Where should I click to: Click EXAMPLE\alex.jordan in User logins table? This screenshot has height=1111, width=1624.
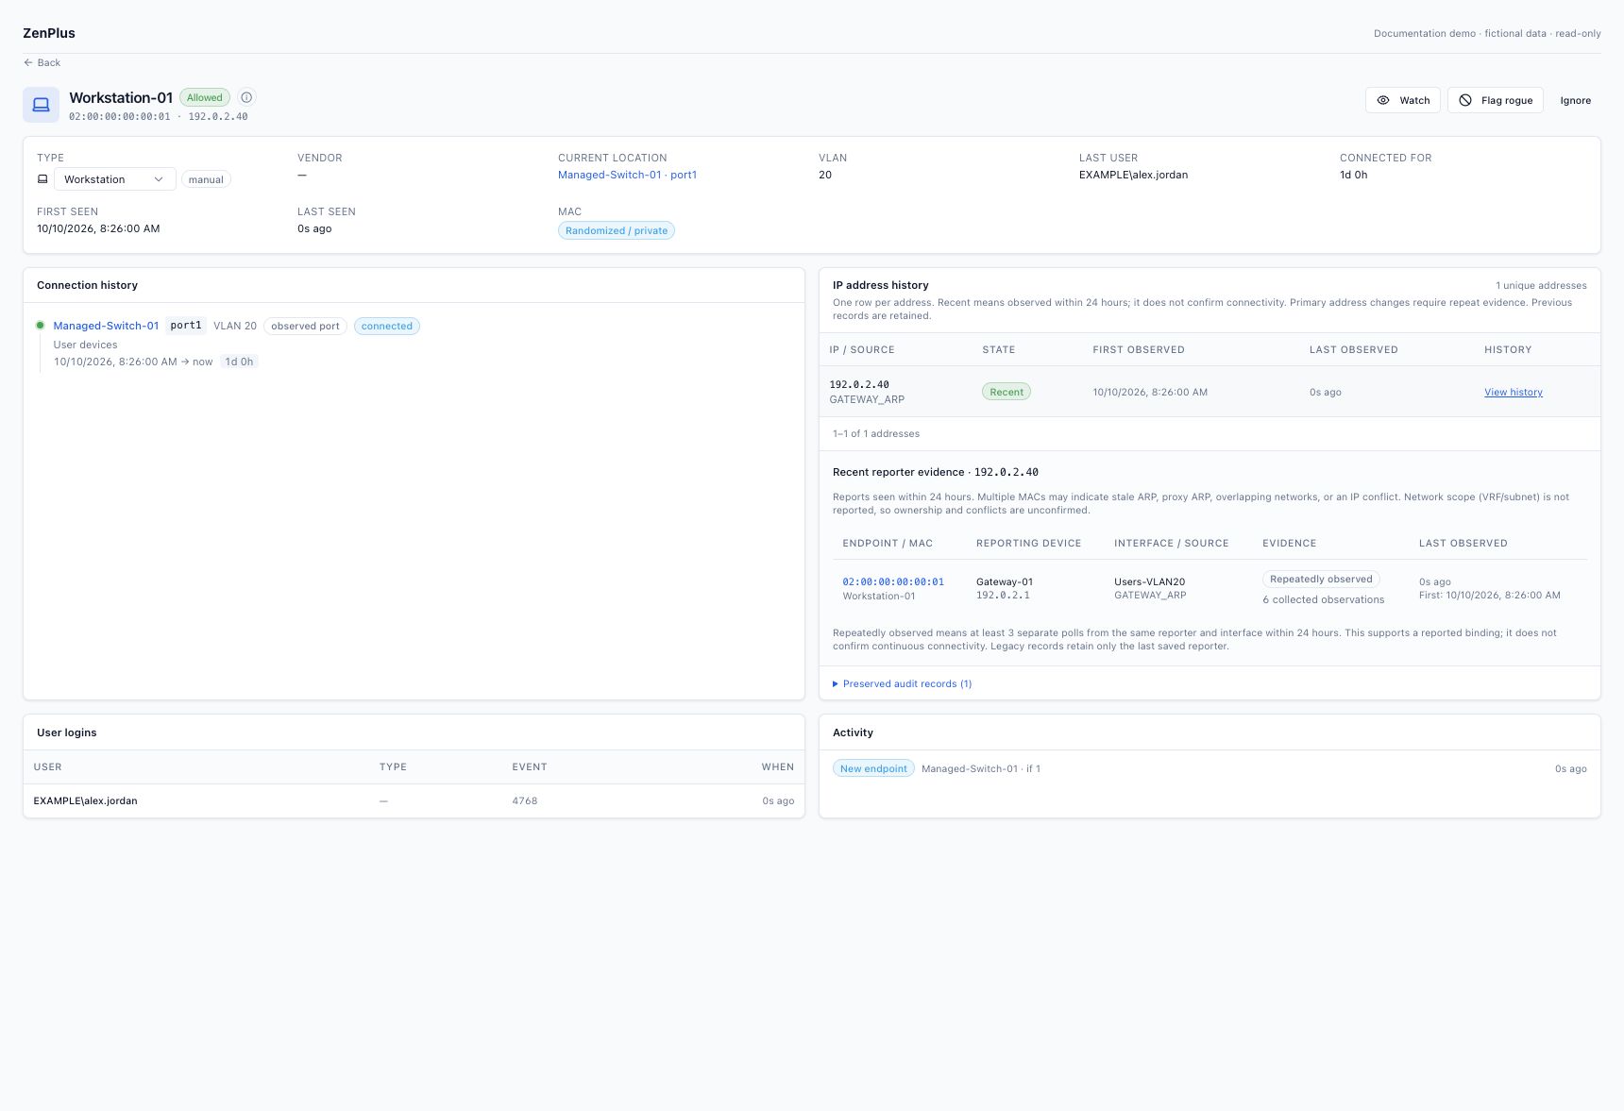(86, 800)
